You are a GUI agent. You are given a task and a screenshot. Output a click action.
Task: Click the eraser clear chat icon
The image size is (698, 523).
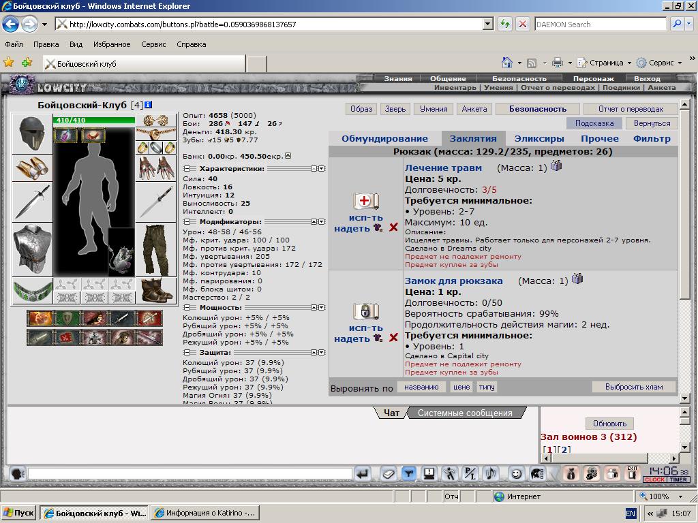coord(388,474)
